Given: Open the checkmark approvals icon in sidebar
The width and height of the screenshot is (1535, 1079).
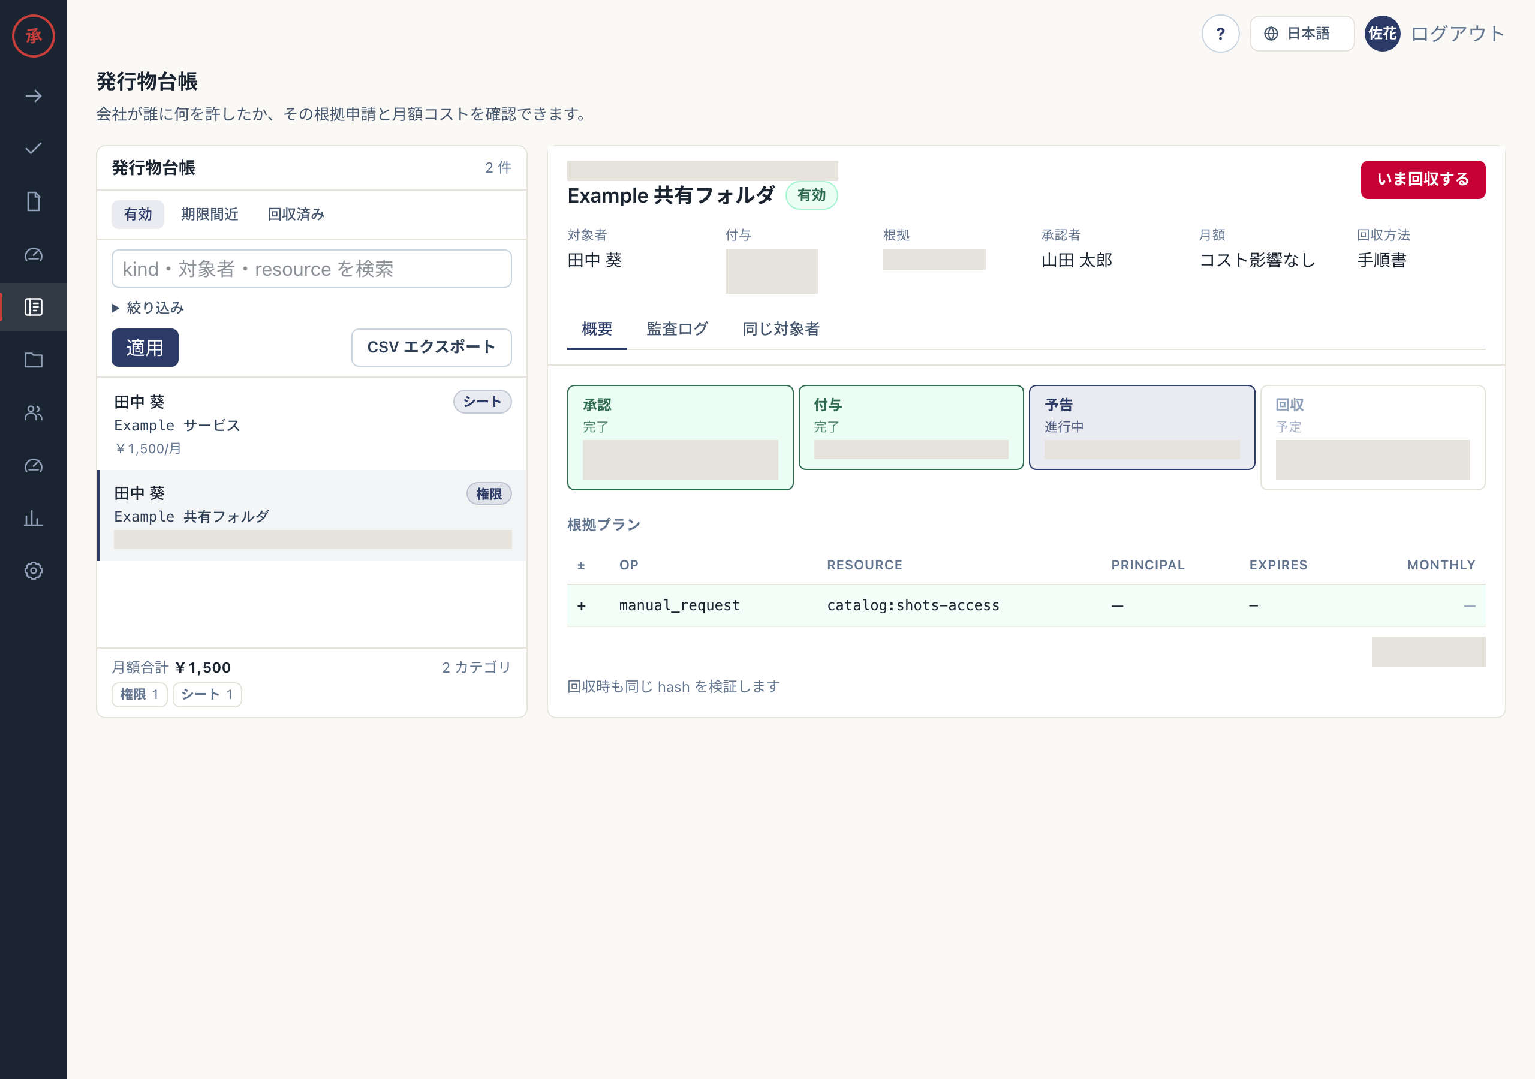Looking at the screenshot, I should pyautogui.click(x=34, y=149).
